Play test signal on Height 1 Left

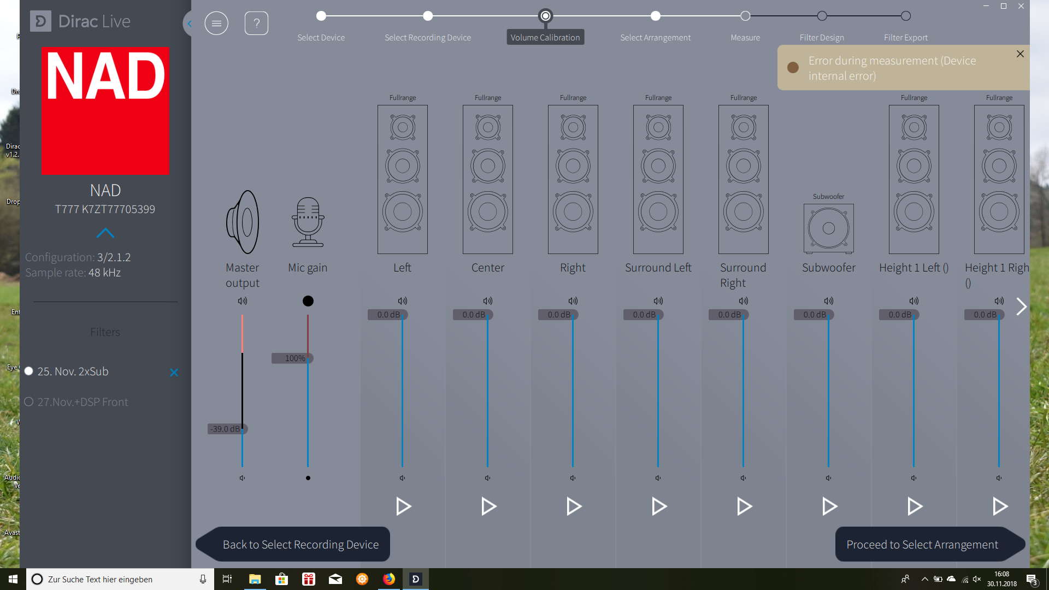pyautogui.click(x=915, y=506)
